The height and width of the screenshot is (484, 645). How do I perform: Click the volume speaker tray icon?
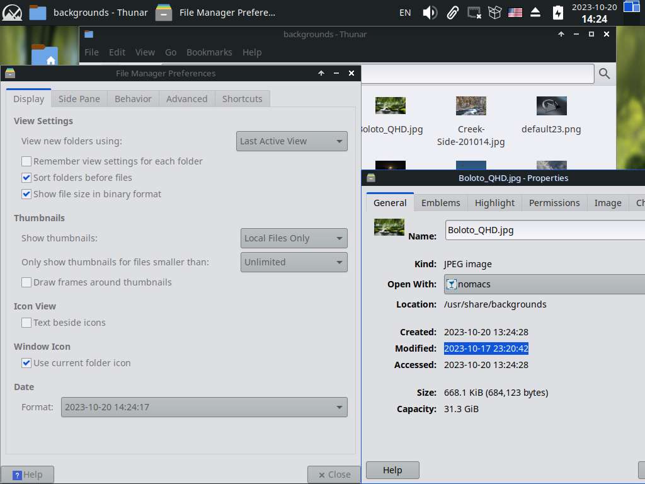click(430, 13)
